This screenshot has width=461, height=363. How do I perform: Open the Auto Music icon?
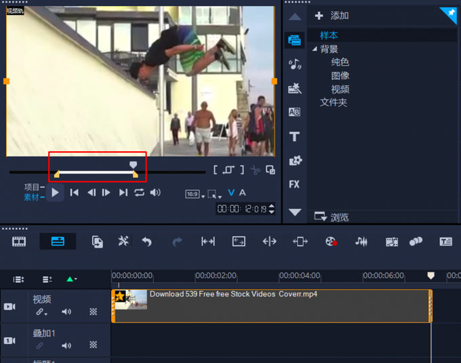point(392,242)
